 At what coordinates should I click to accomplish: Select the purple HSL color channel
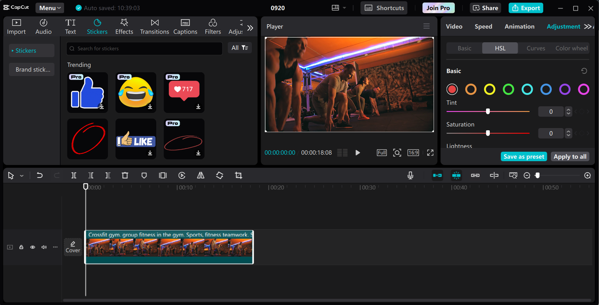[565, 89]
